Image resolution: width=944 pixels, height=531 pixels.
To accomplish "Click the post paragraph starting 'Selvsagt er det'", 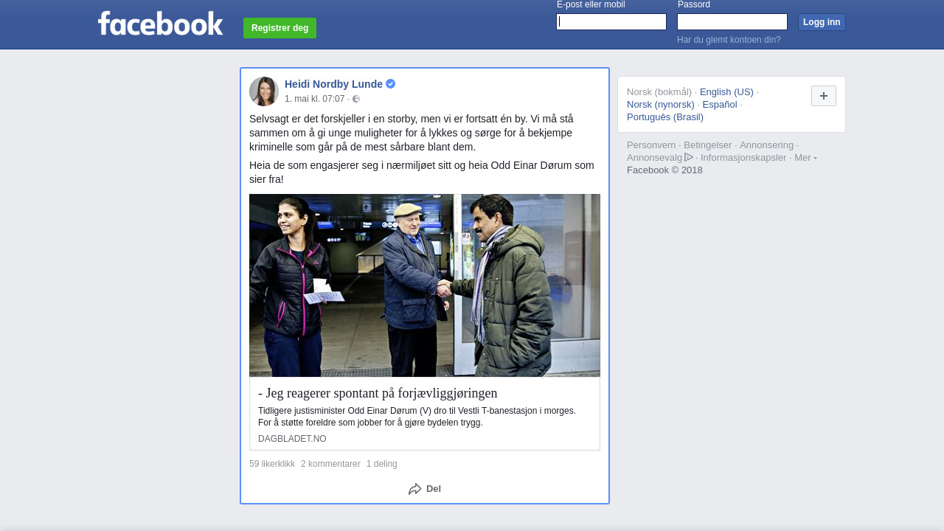I will (x=412, y=133).
